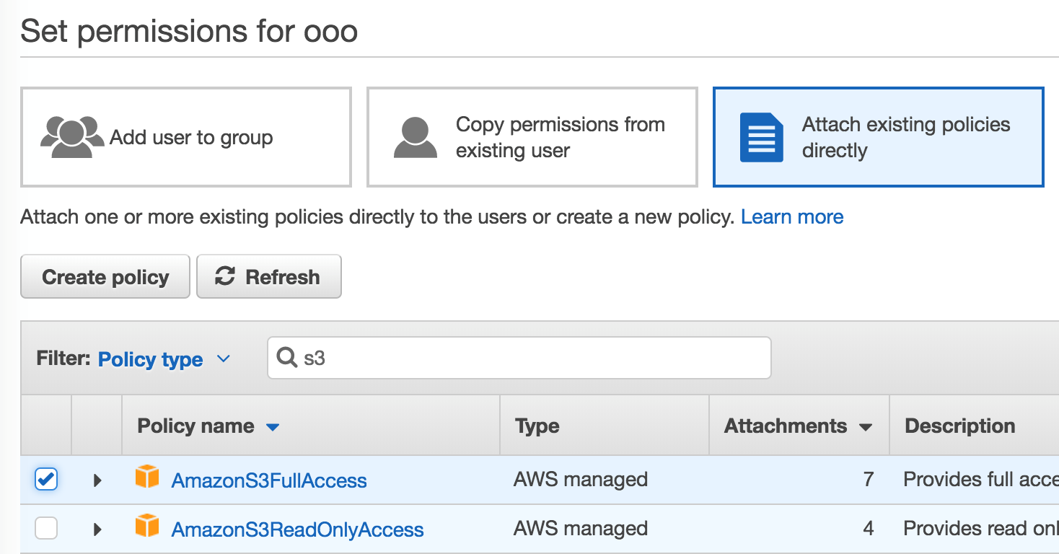1059x554 pixels.
Task: Click the orange box icon beside AmazonS3ReadOnlyAccess
Action: pyautogui.click(x=147, y=527)
